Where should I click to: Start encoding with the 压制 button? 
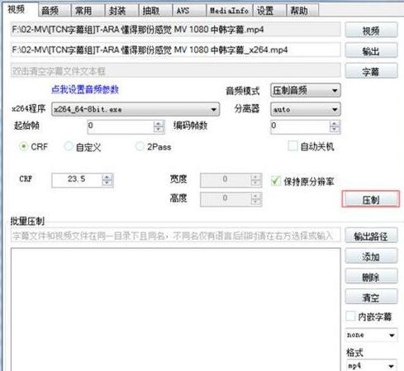coord(371,199)
